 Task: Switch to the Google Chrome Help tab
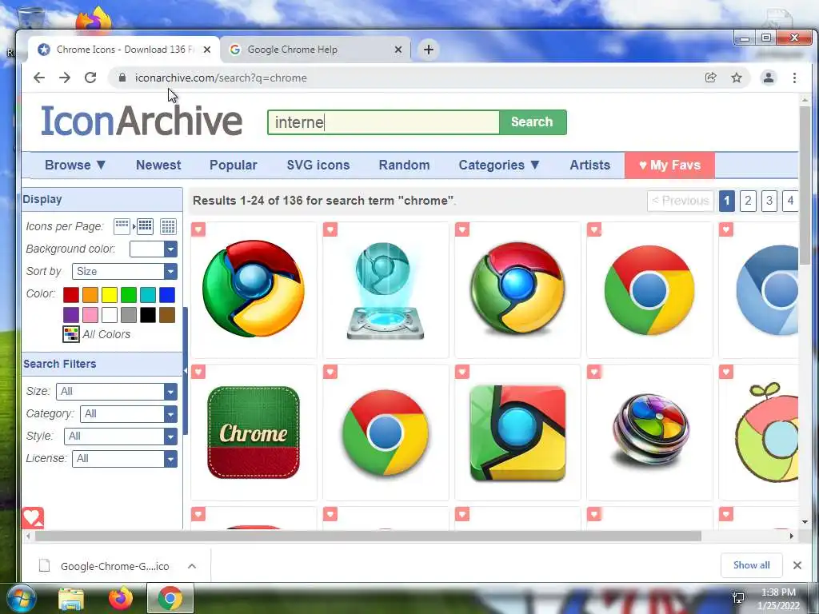point(314,50)
